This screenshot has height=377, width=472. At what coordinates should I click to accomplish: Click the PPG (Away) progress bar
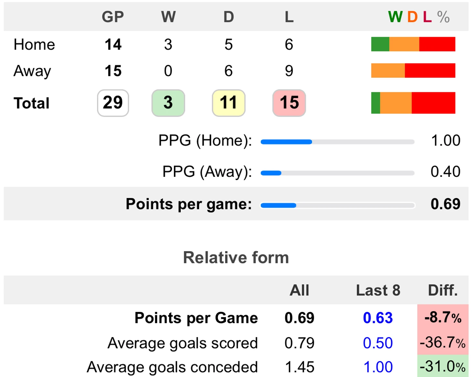(x=337, y=173)
